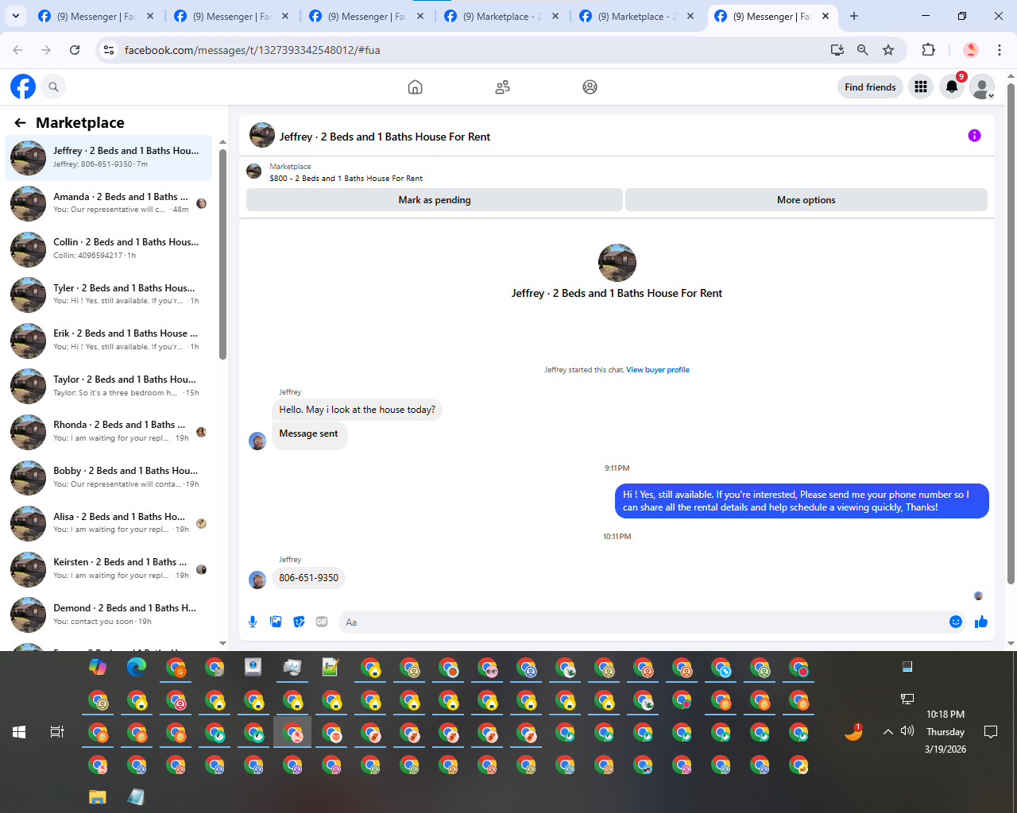
Task: Open the emoji picker in message box
Action: (x=956, y=622)
